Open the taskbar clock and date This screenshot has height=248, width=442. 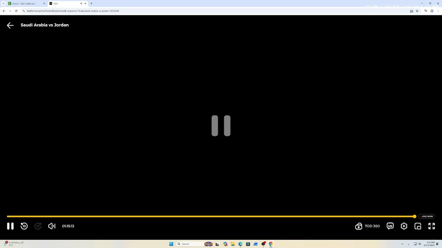pos(429,244)
